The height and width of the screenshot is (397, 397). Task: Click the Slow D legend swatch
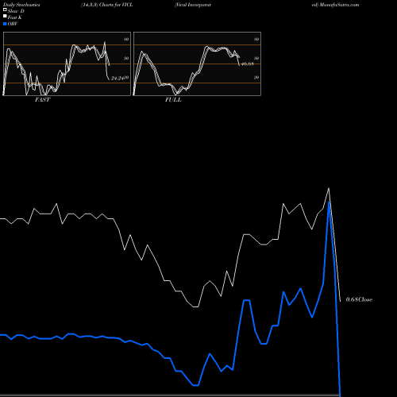coord(5,10)
